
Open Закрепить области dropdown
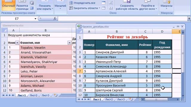coord(84,8)
